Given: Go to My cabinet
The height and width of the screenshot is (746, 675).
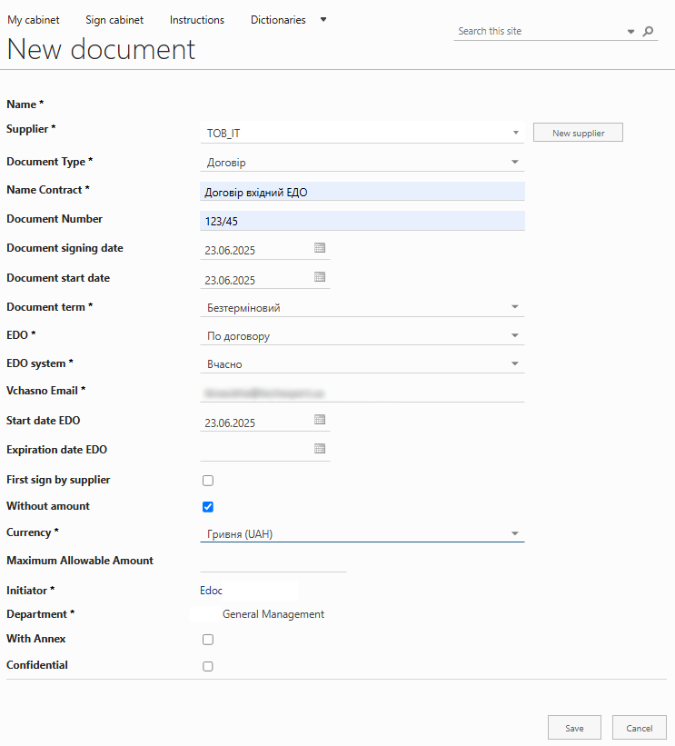Looking at the screenshot, I should [x=34, y=20].
